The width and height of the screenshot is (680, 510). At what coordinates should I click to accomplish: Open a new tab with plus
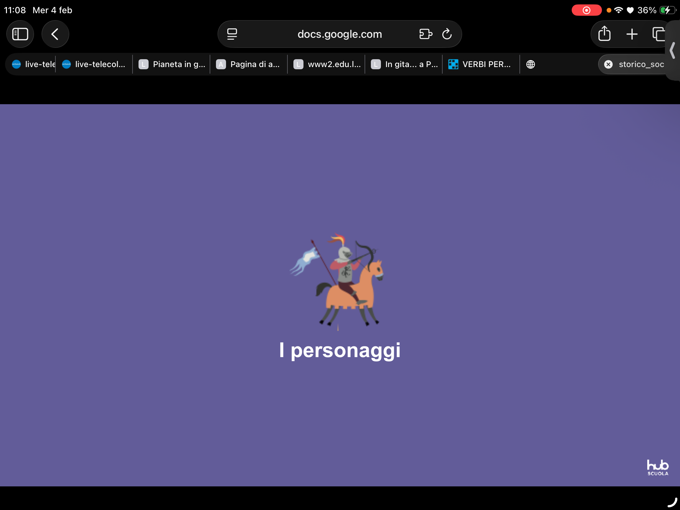click(632, 34)
